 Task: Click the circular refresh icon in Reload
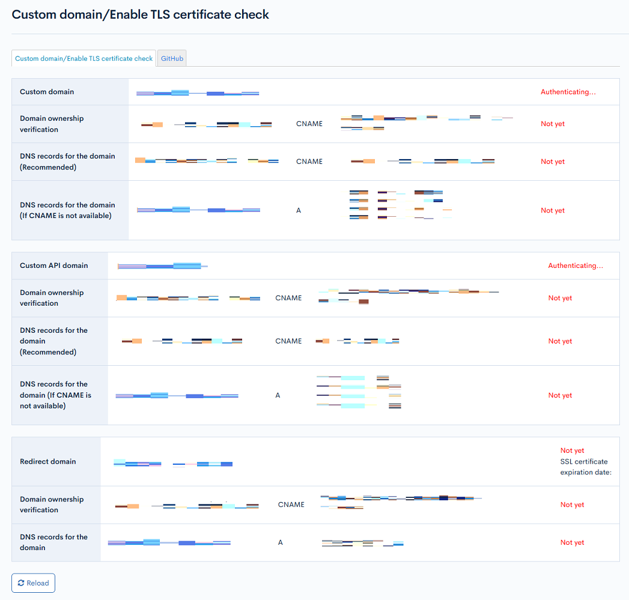(21, 583)
